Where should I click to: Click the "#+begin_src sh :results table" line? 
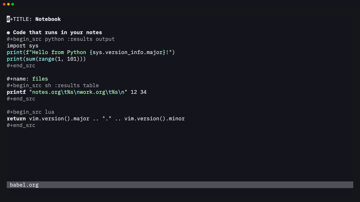pos(53,86)
